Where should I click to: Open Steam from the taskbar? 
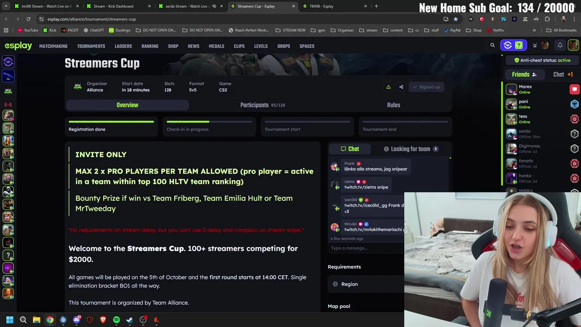point(129,320)
